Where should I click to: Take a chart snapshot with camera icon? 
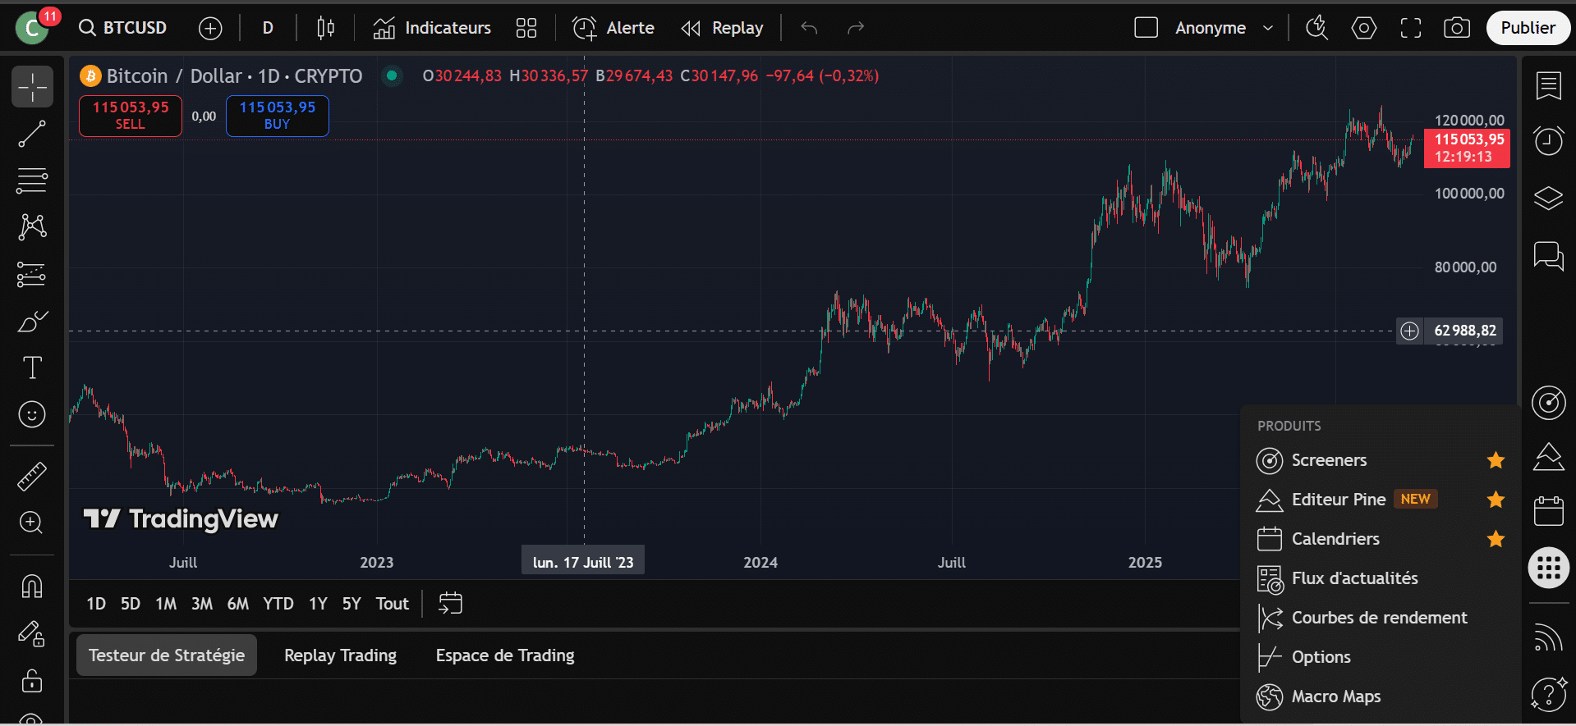click(x=1457, y=28)
